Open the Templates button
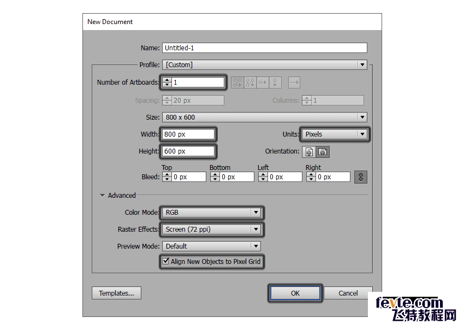Screen dimensions: 464x329 (x=116, y=293)
